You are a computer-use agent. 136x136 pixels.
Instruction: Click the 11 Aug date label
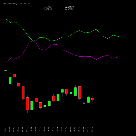coord(35,129)
